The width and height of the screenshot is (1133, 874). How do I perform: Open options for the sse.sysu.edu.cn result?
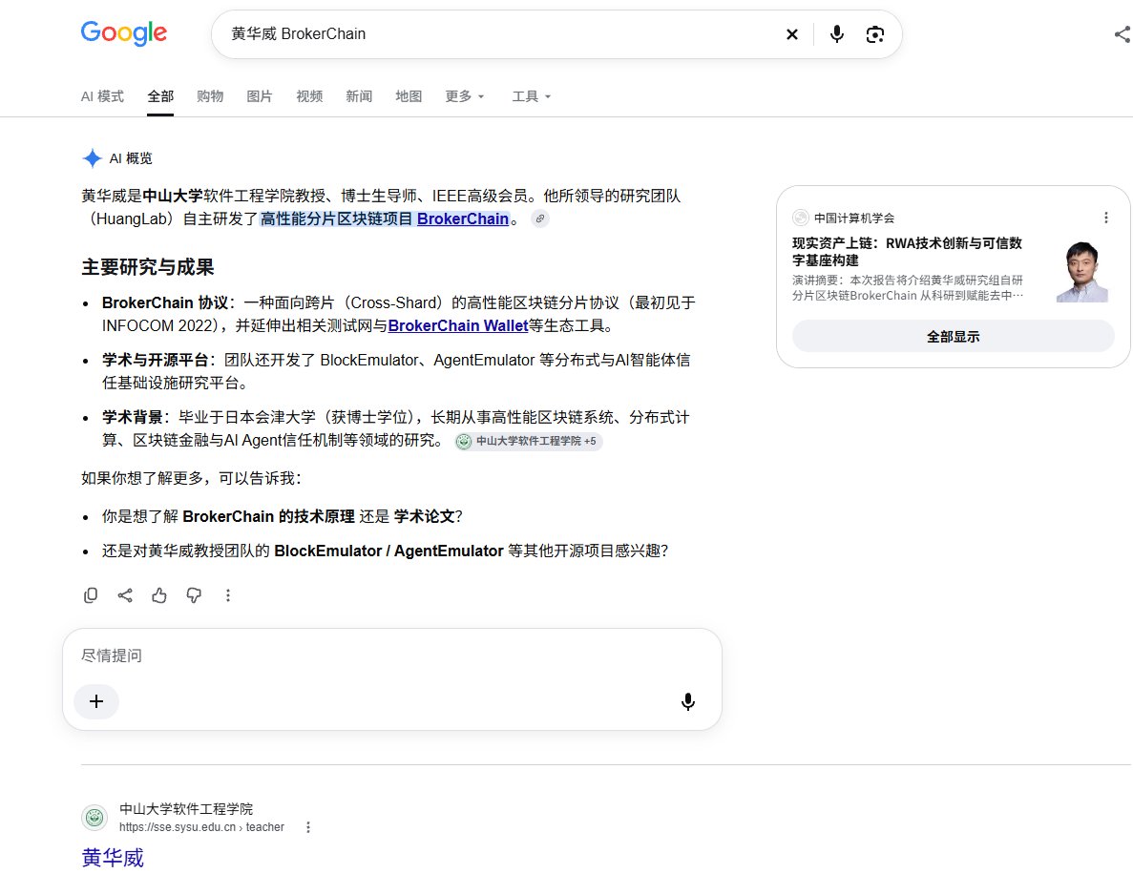(307, 827)
